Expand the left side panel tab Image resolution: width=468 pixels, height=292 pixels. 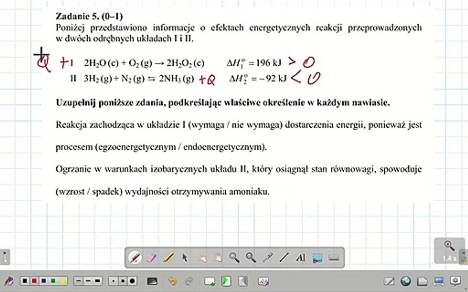pos(5,257)
